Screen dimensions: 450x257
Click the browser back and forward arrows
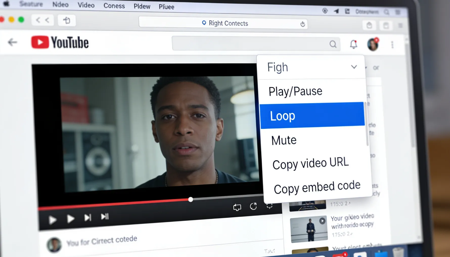pos(42,20)
